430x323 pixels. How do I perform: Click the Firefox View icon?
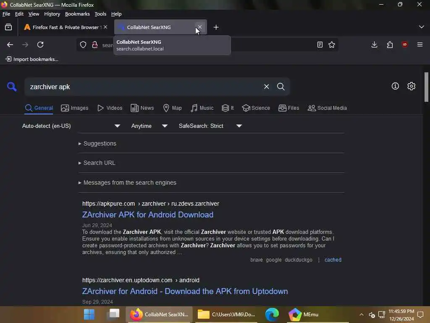pyautogui.click(x=8, y=27)
